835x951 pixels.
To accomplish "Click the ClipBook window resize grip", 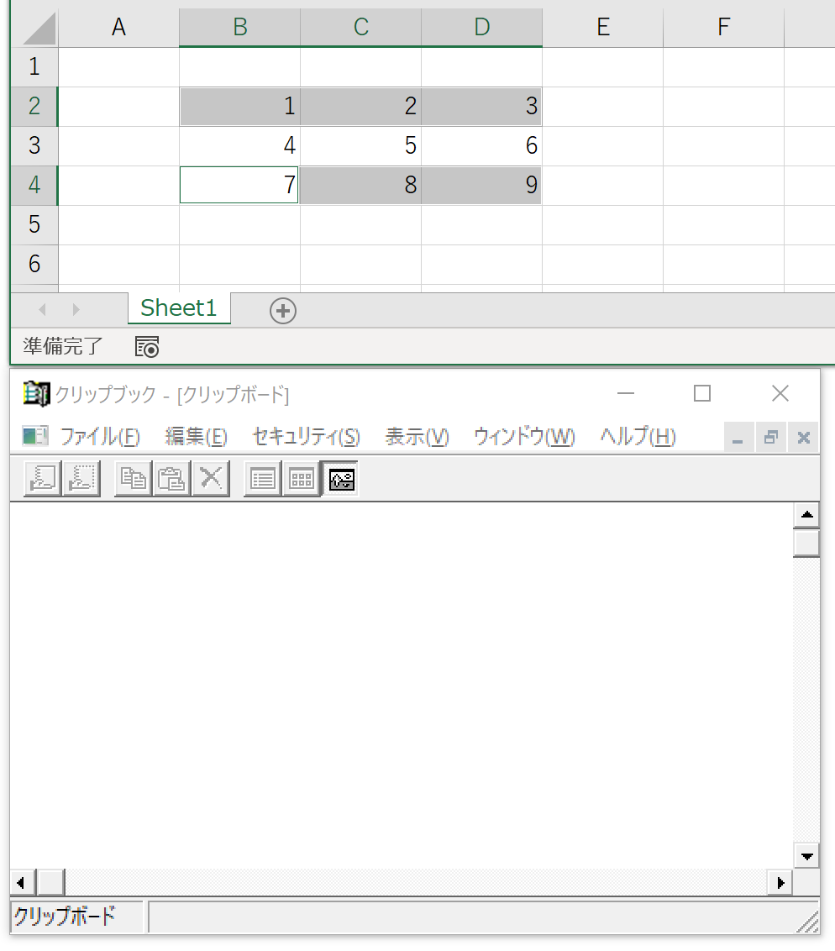I will pyautogui.click(x=808, y=922).
